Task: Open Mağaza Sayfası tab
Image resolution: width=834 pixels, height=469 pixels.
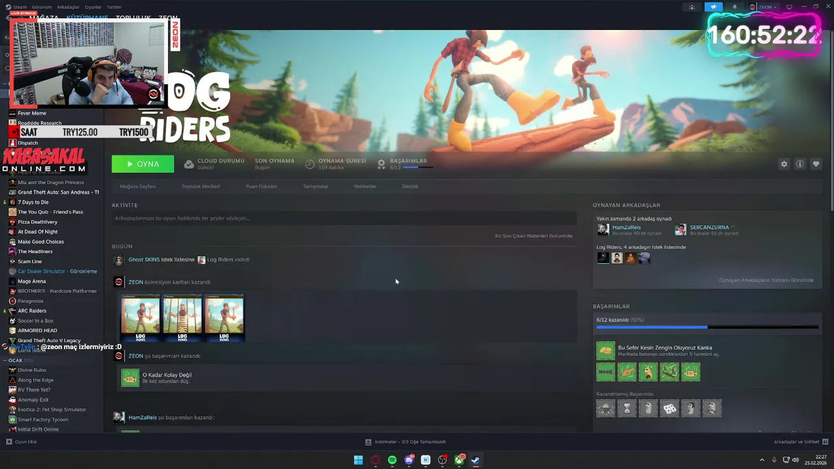Action: (x=137, y=186)
